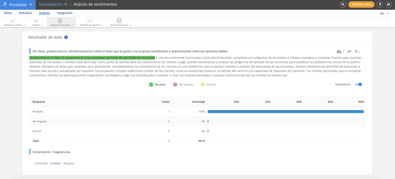This screenshot has height=179, width=395.
Task: Expand the filter funnel dropdown
Action: coord(357,52)
